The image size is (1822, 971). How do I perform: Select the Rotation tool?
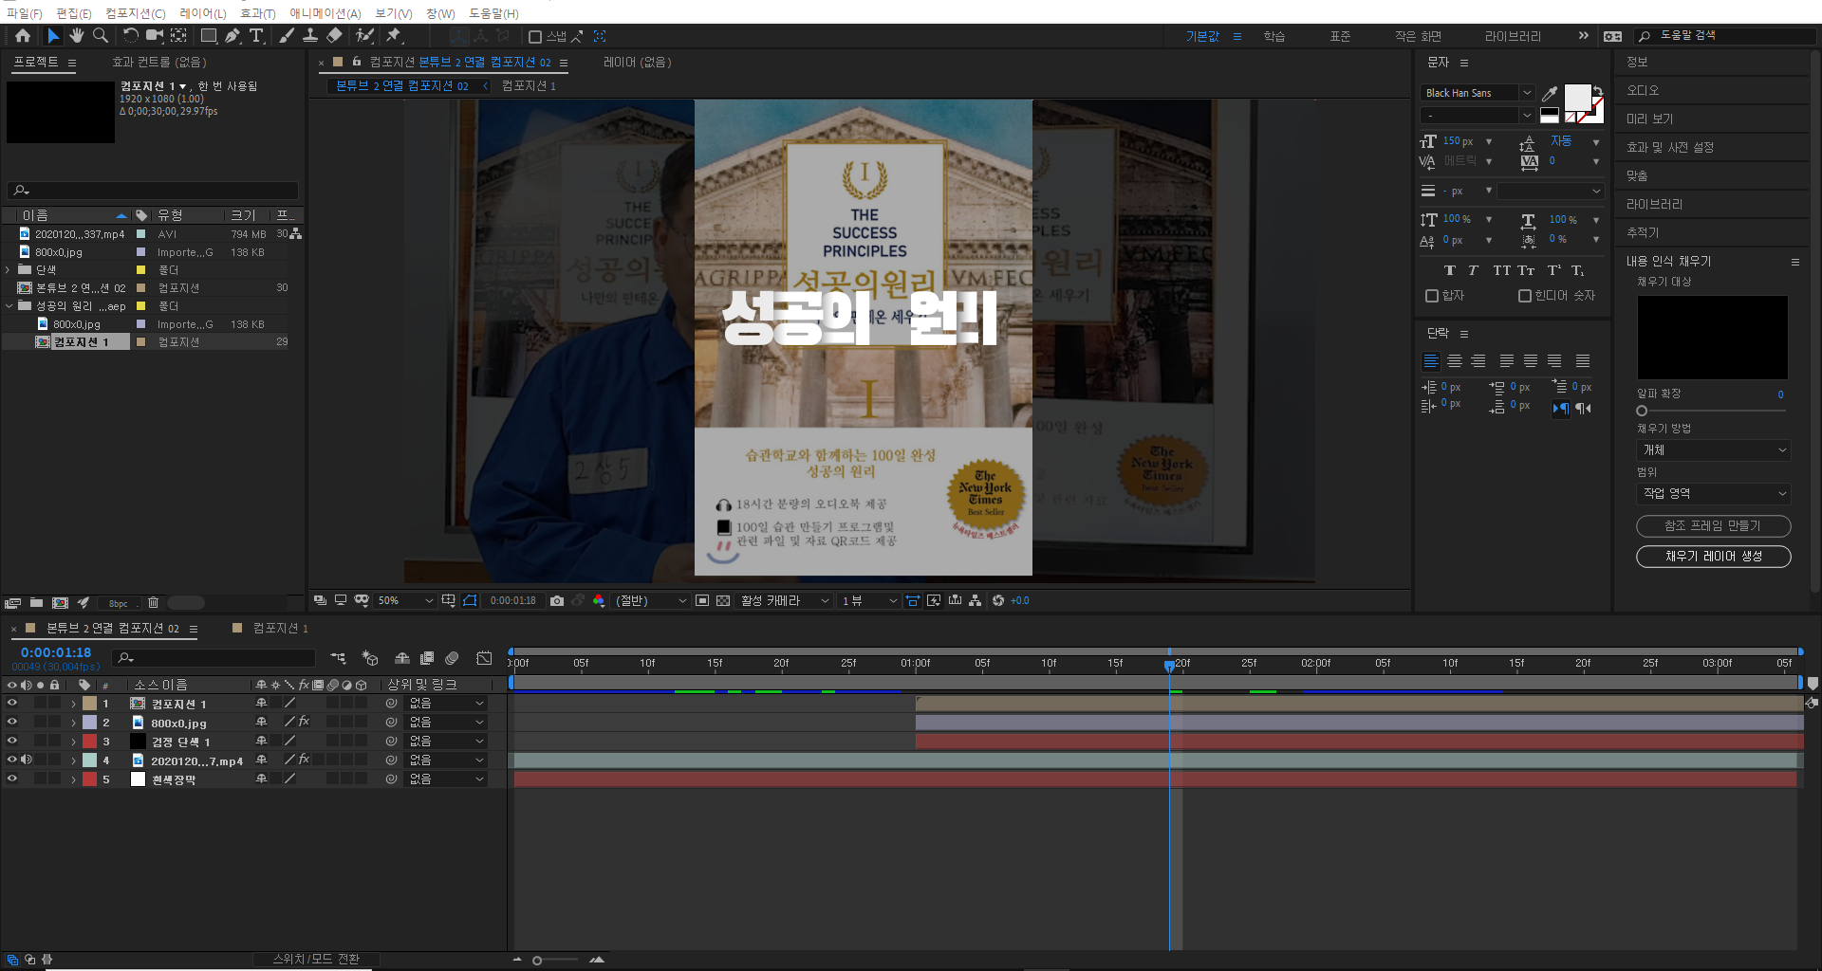pos(130,36)
